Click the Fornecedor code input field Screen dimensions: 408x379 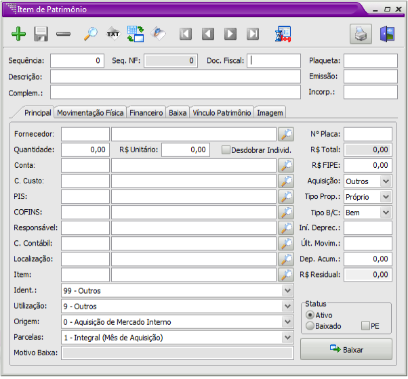coord(85,134)
